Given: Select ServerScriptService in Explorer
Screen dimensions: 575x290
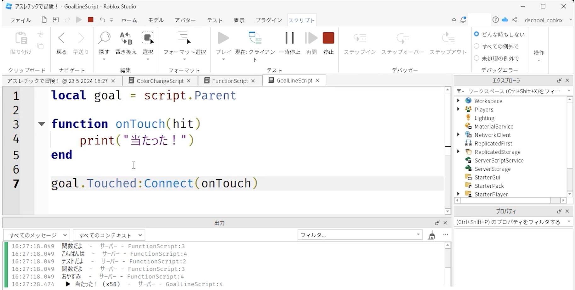Looking at the screenshot, I should 499,160.
